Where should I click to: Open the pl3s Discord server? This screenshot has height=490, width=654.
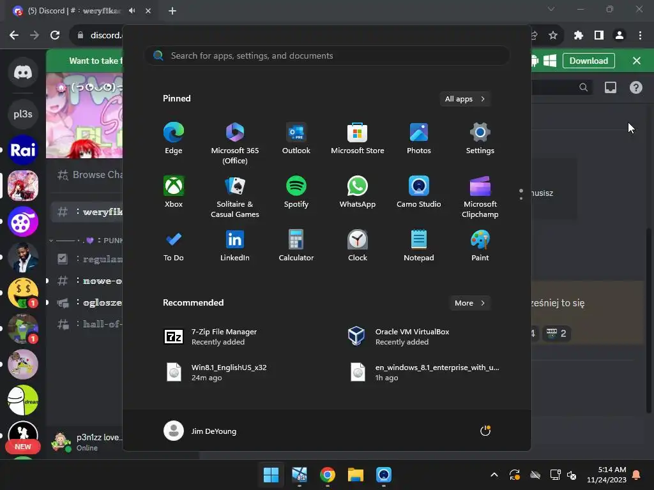coord(23,114)
